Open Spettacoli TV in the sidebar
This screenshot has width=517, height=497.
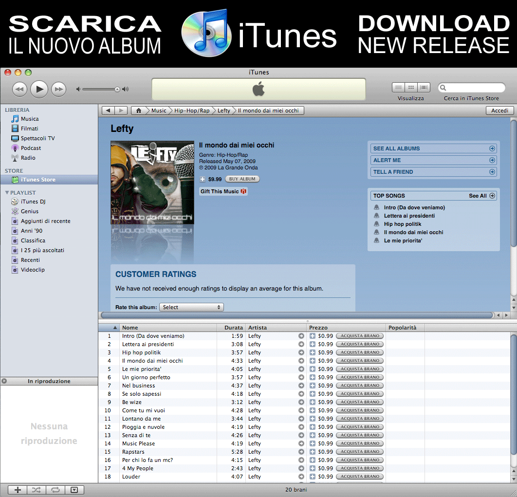tap(37, 138)
